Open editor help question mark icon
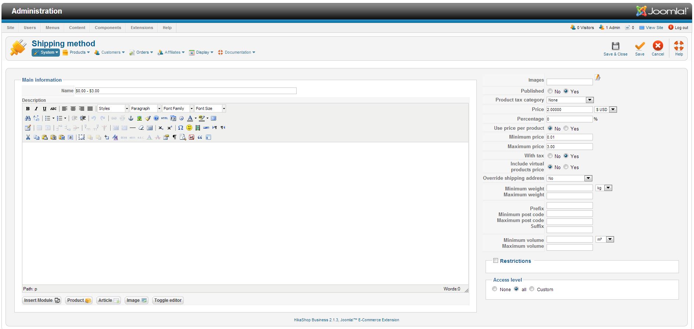 point(156,118)
